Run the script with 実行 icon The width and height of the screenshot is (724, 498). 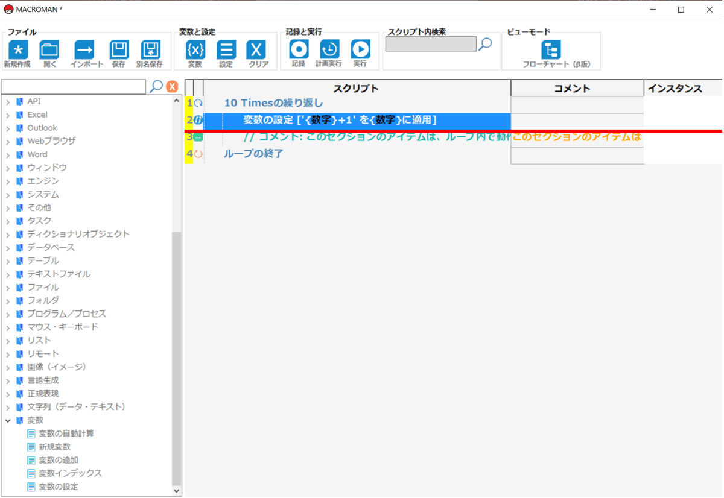(x=360, y=49)
